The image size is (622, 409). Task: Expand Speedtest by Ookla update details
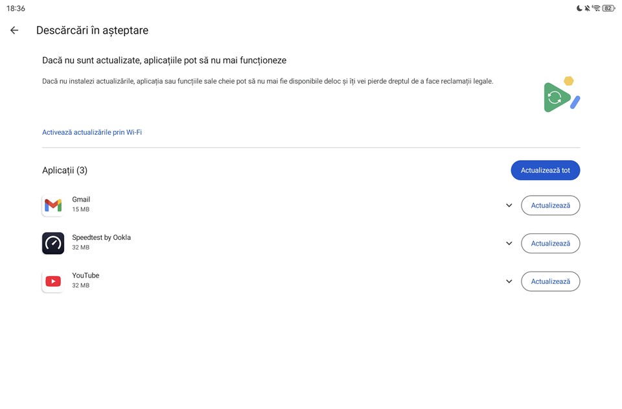(x=509, y=244)
